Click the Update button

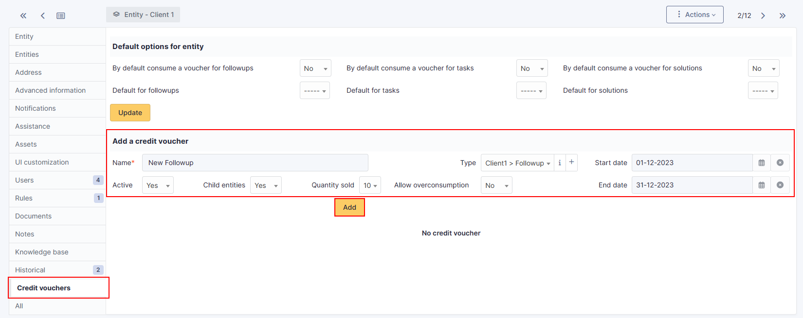130,113
